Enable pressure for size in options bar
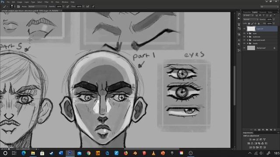The image size is (280, 157). (93, 7)
